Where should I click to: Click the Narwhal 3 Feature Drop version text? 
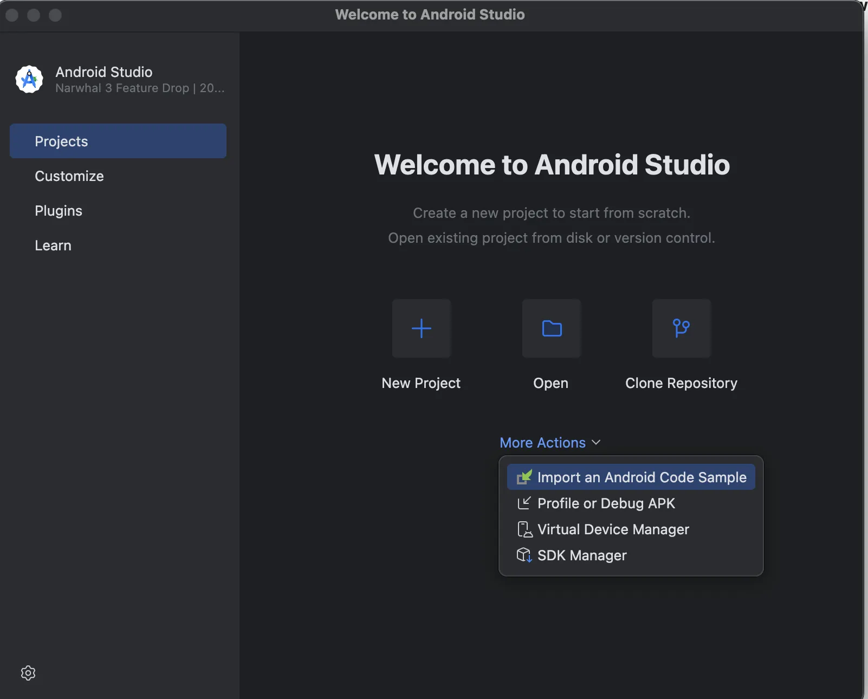pyautogui.click(x=140, y=88)
